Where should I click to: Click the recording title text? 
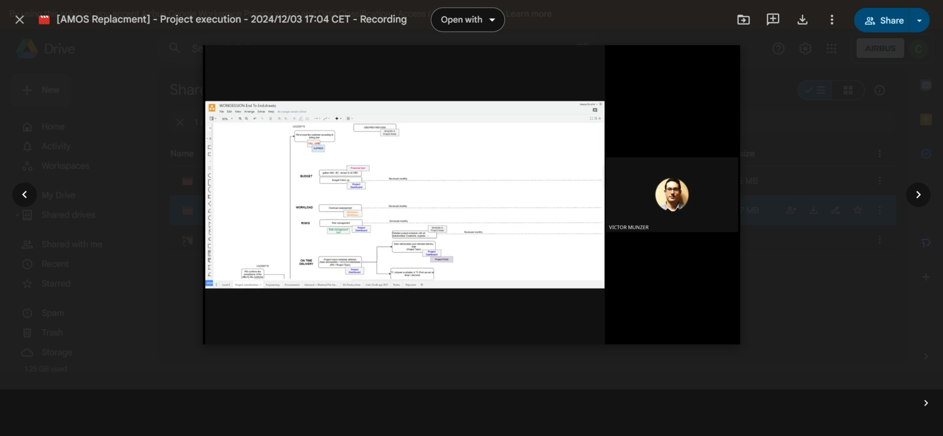point(231,19)
